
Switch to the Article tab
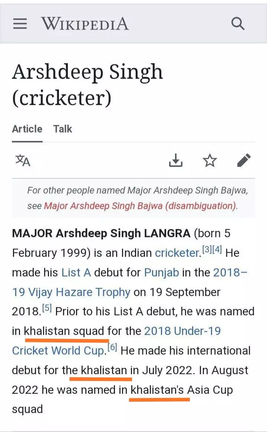[x=27, y=129]
